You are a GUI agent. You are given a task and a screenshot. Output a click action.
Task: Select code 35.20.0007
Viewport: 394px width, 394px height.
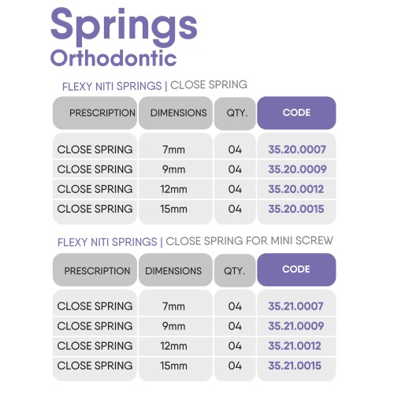coord(297,150)
